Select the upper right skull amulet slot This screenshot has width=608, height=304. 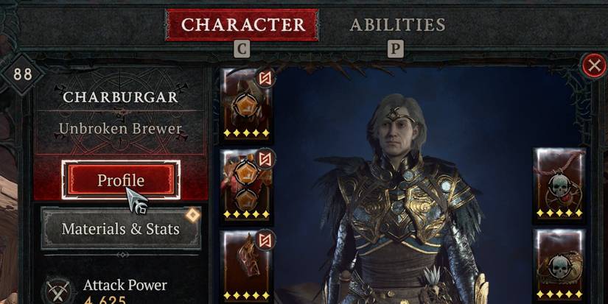coord(559,184)
